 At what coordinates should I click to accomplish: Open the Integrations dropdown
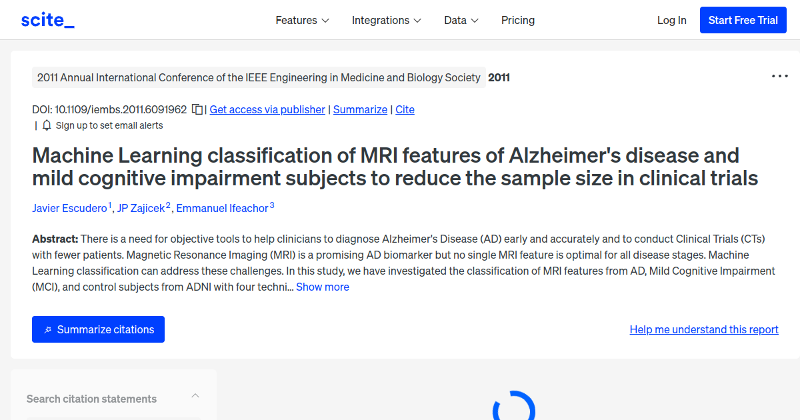(387, 20)
